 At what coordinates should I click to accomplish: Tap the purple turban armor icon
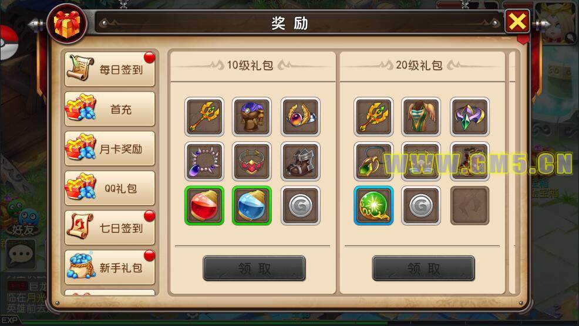pos(252,117)
